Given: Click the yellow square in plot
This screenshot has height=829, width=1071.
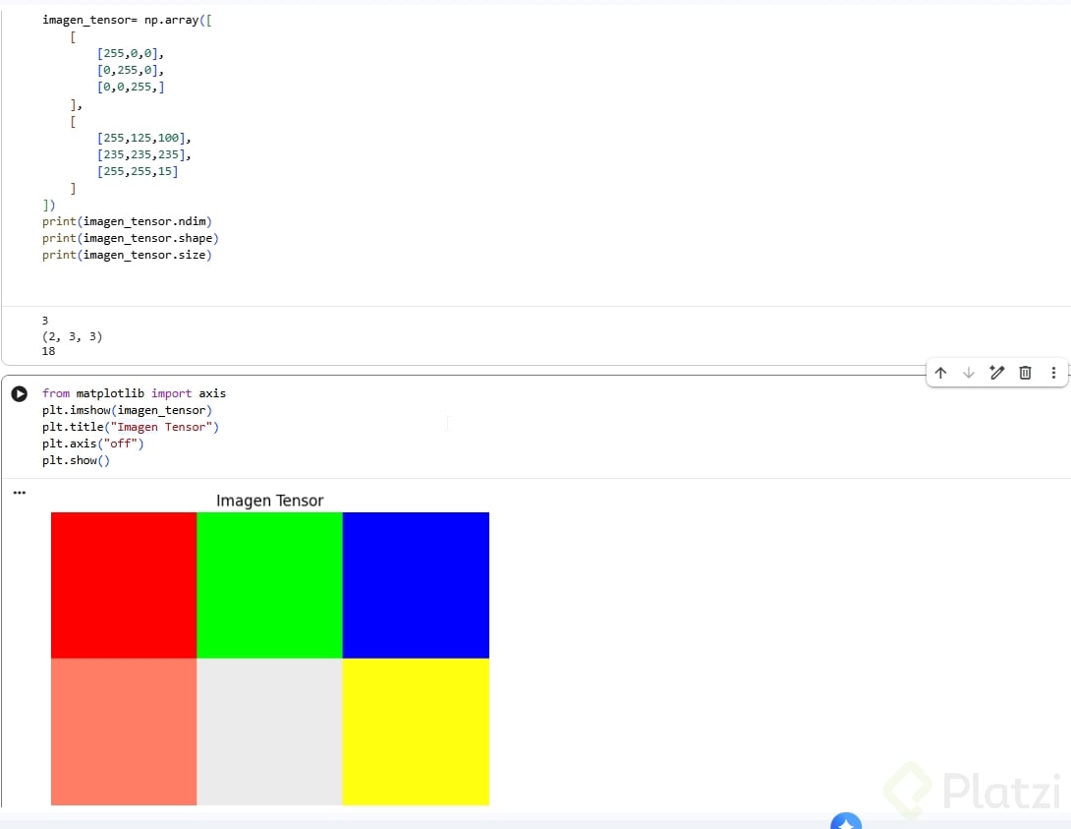Looking at the screenshot, I should (416, 732).
